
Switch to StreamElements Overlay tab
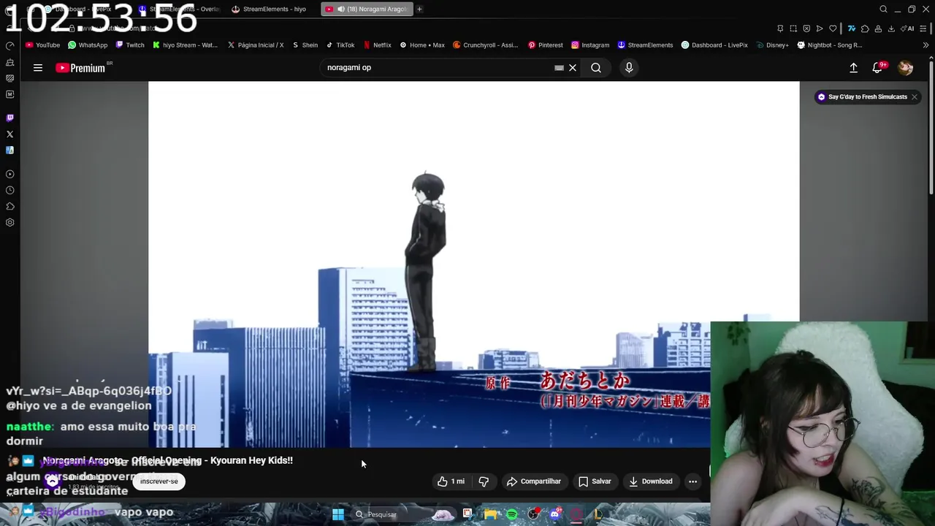click(x=179, y=9)
